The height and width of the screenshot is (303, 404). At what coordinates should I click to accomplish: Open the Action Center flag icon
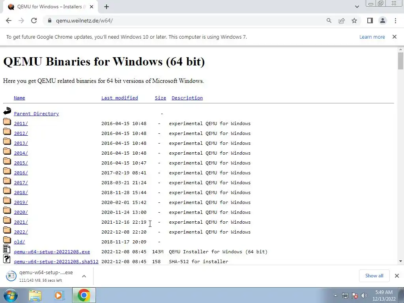coord(355,296)
